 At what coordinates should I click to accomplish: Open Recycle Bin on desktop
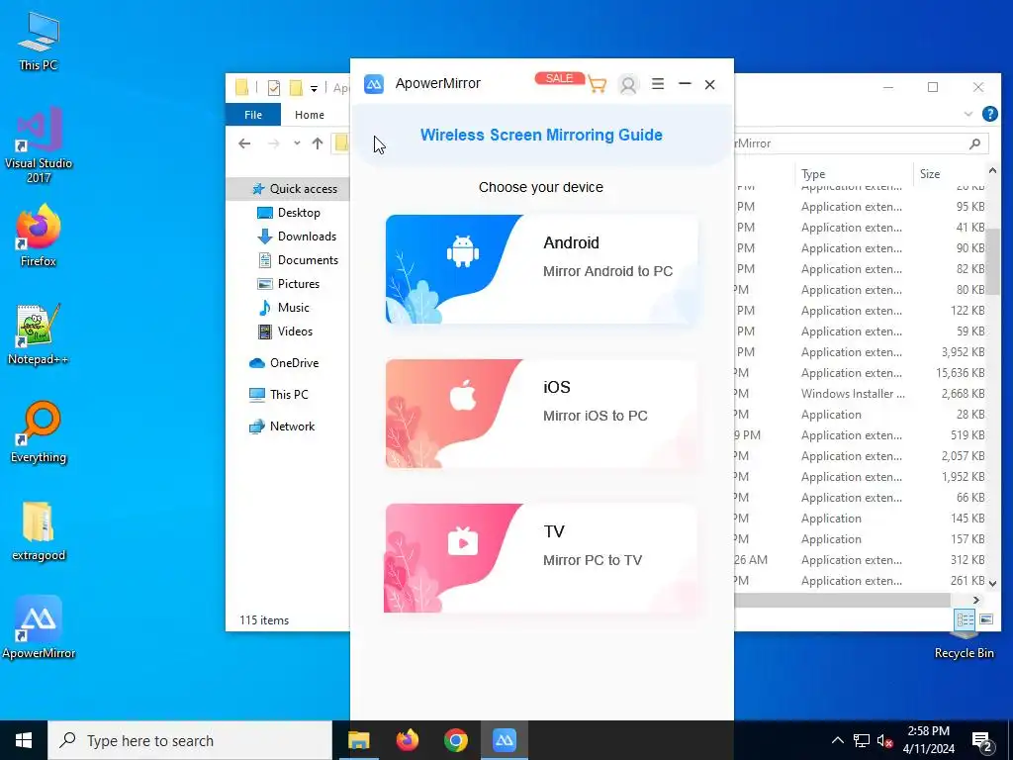point(964,646)
